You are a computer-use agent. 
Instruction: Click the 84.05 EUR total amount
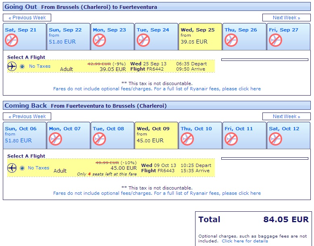286,219
